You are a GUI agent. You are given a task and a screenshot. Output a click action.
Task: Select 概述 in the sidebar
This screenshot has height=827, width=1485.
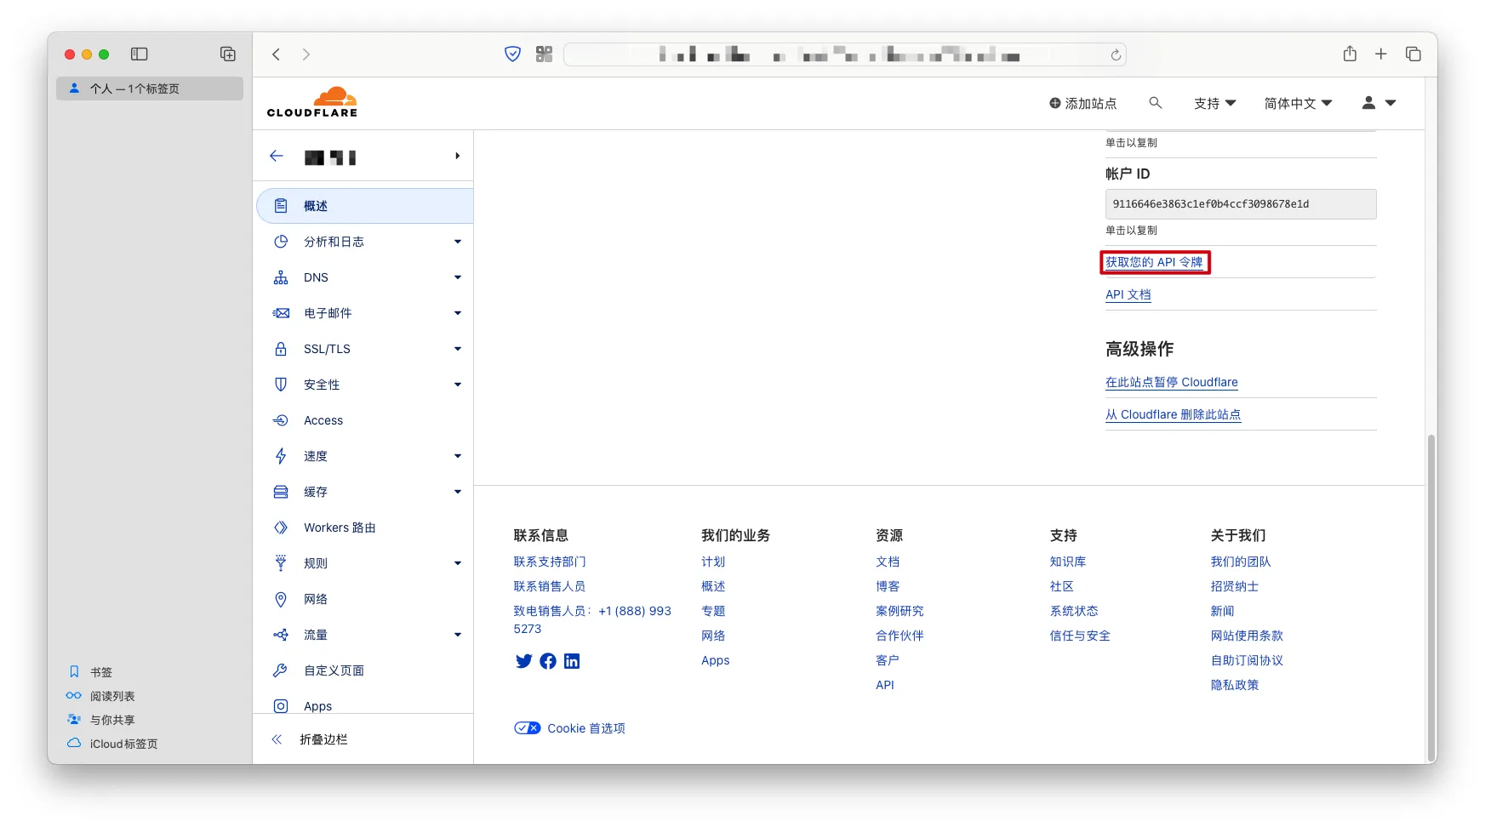point(365,206)
